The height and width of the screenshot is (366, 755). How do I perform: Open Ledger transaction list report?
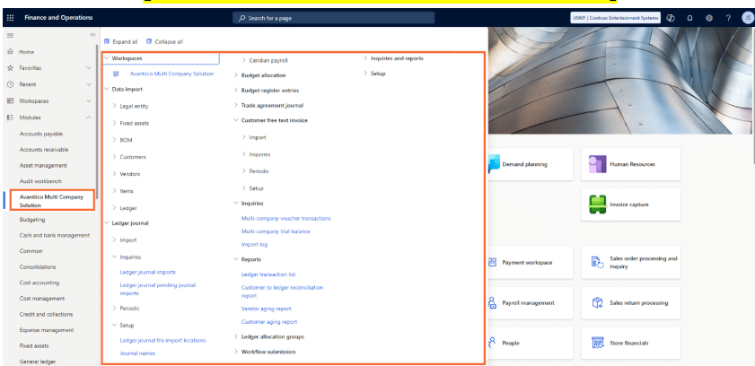[268, 274]
